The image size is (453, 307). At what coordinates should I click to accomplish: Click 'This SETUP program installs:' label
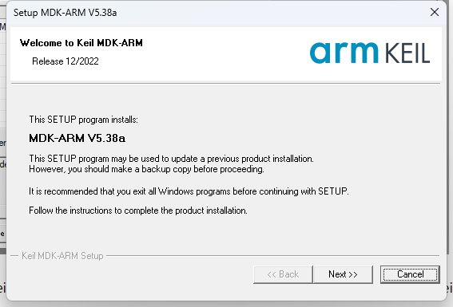tap(84, 120)
